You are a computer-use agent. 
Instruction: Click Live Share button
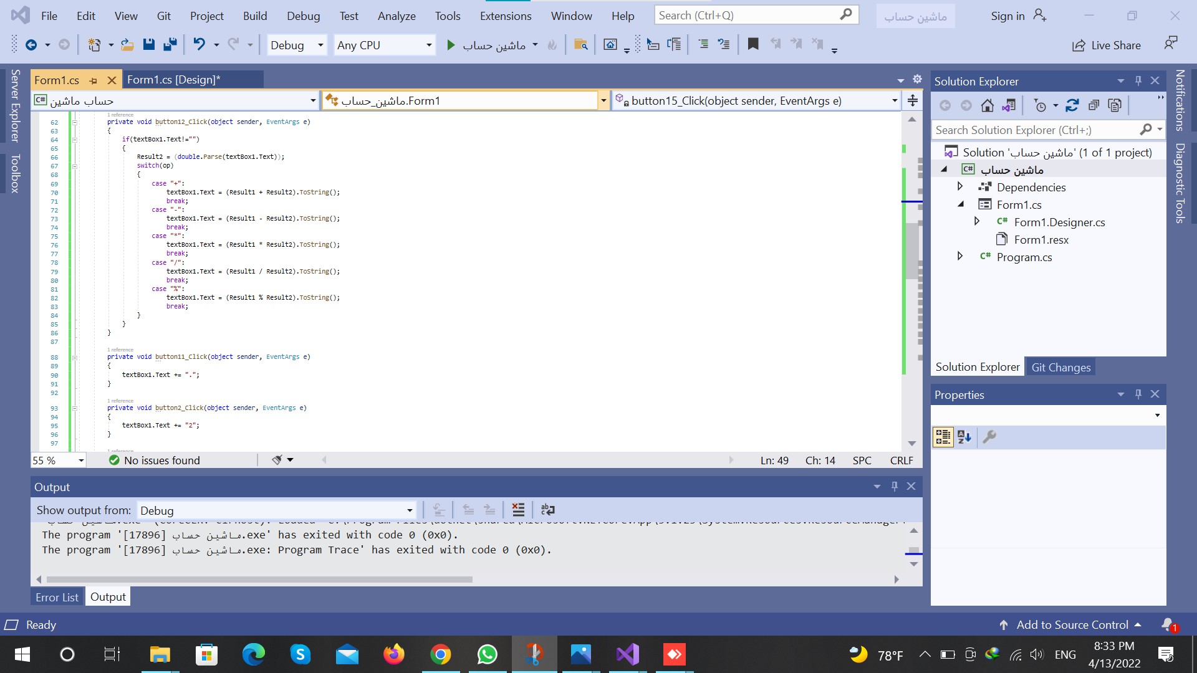pos(1107,45)
